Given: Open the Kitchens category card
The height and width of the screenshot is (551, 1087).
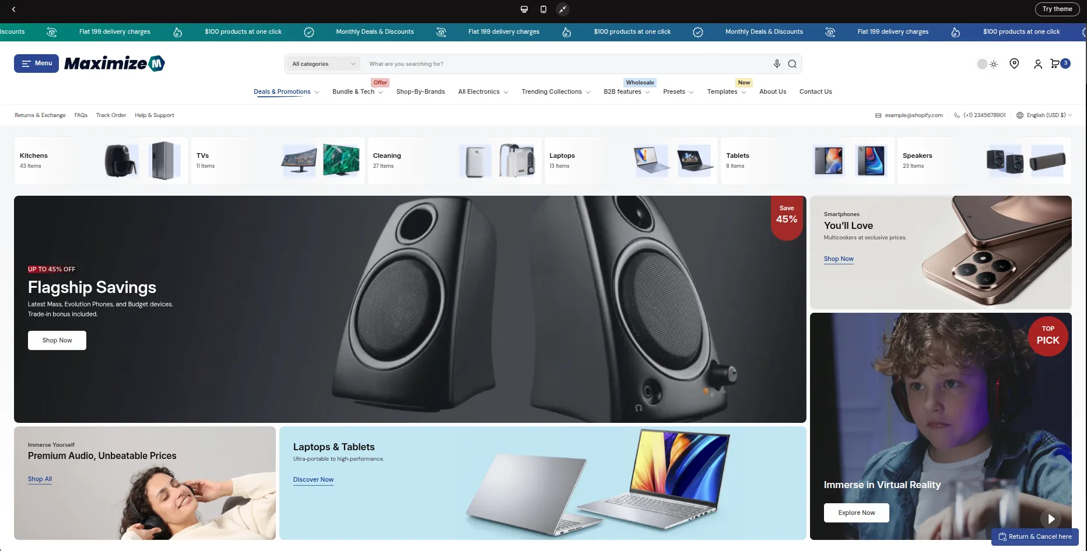Looking at the screenshot, I should (x=101, y=161).
